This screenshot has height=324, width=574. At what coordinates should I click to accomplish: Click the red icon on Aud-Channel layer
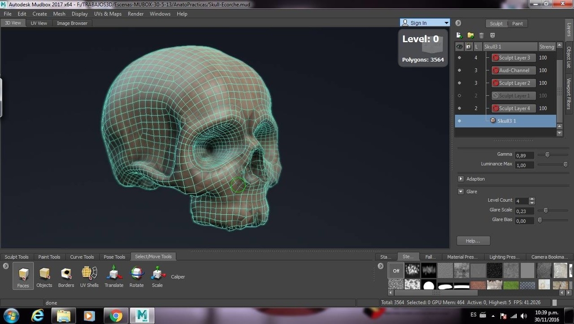[496, 70]
